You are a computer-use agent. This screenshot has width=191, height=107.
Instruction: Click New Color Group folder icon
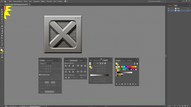(130, 84)
